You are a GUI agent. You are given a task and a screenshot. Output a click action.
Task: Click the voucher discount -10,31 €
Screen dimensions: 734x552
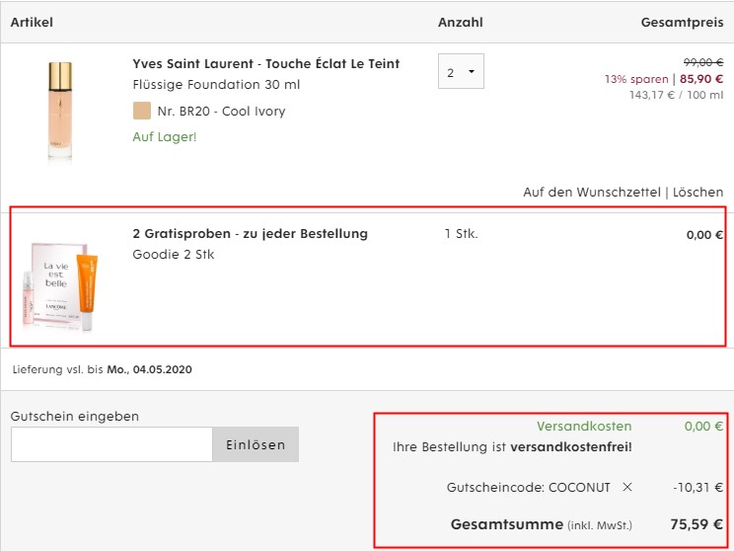697,488
